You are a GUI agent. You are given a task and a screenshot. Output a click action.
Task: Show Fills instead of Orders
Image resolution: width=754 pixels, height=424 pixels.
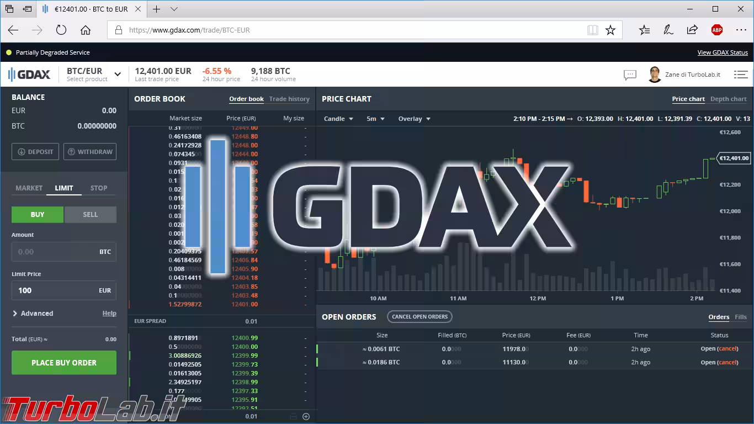741,317
